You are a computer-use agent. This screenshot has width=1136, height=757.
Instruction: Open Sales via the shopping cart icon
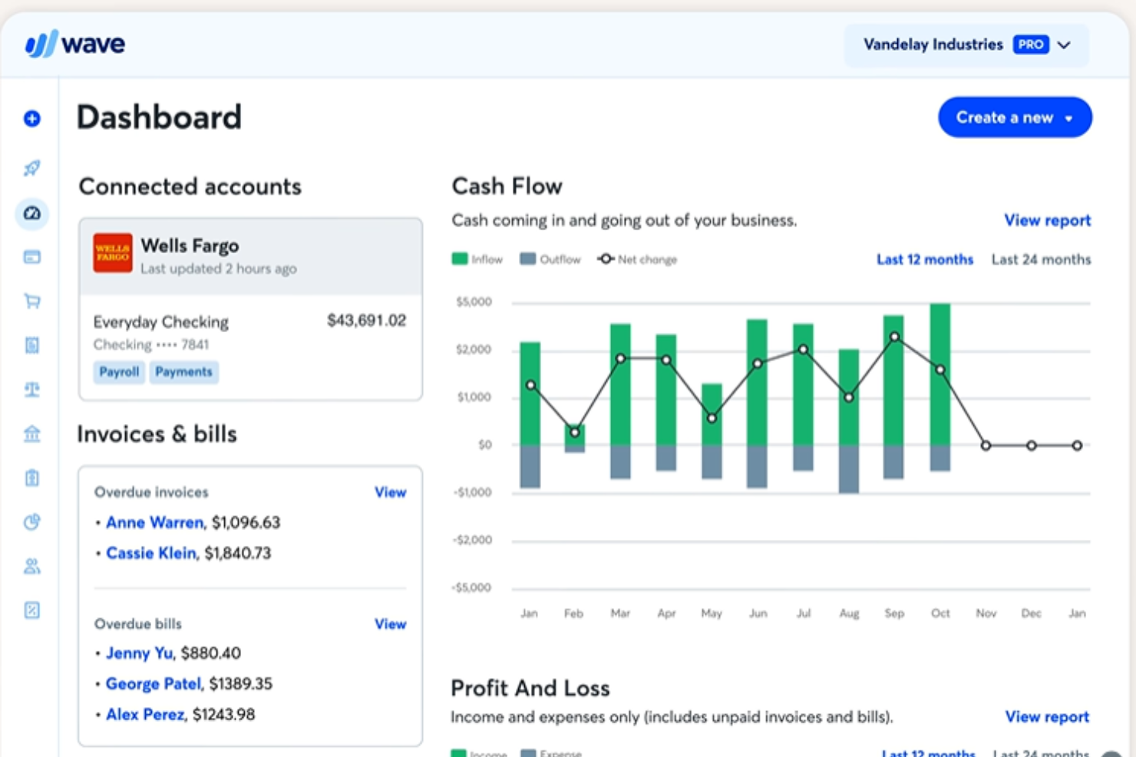(31, 301)
